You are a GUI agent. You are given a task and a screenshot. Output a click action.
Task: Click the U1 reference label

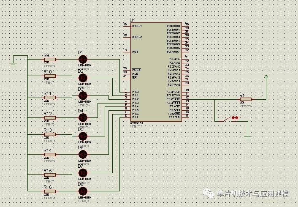pyautogui.click(x=133, y=20)
